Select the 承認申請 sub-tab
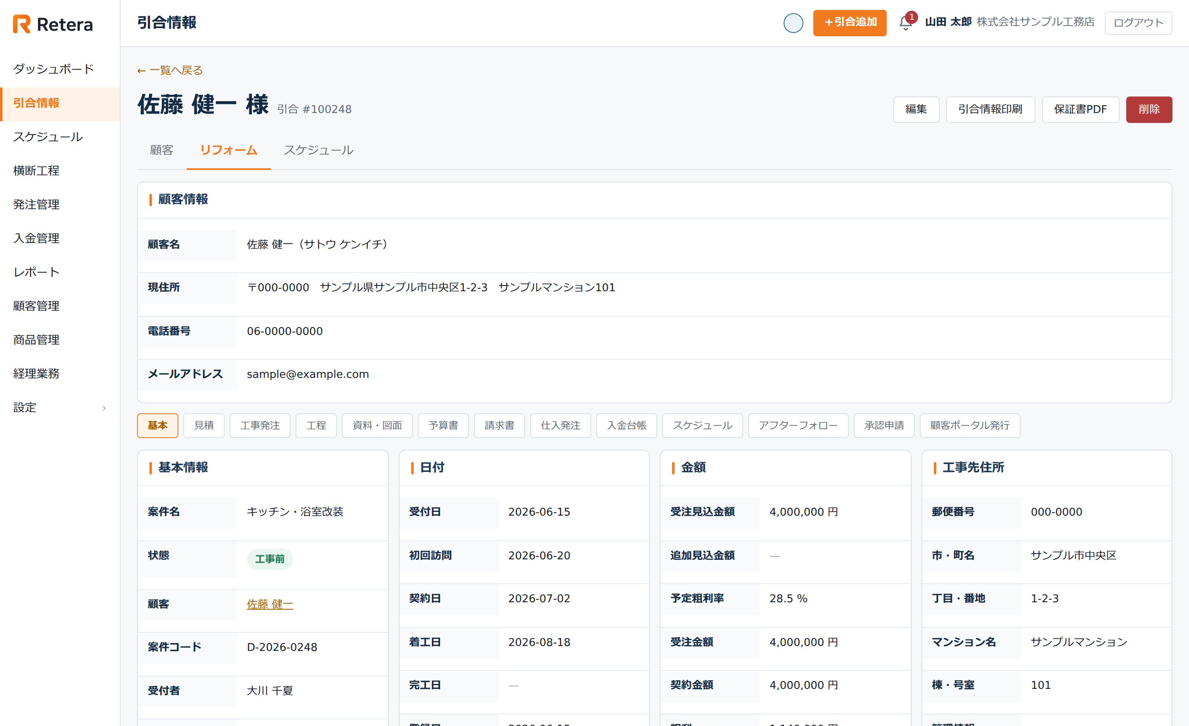 pos(883,426)
